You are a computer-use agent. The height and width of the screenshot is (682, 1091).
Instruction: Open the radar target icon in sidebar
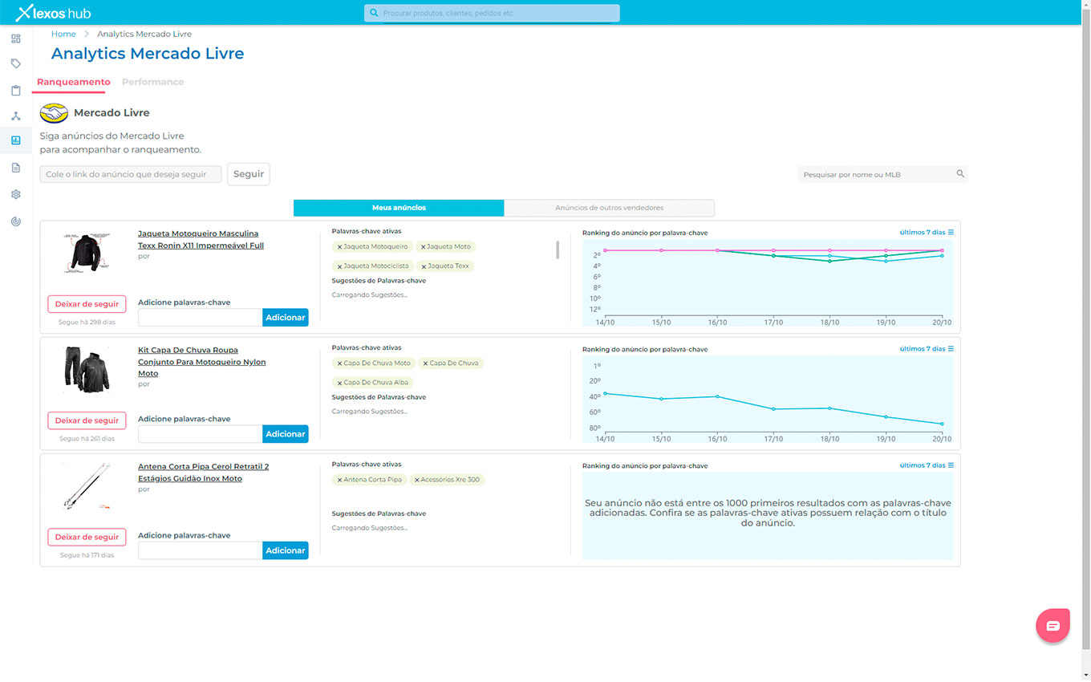(15, 221)
